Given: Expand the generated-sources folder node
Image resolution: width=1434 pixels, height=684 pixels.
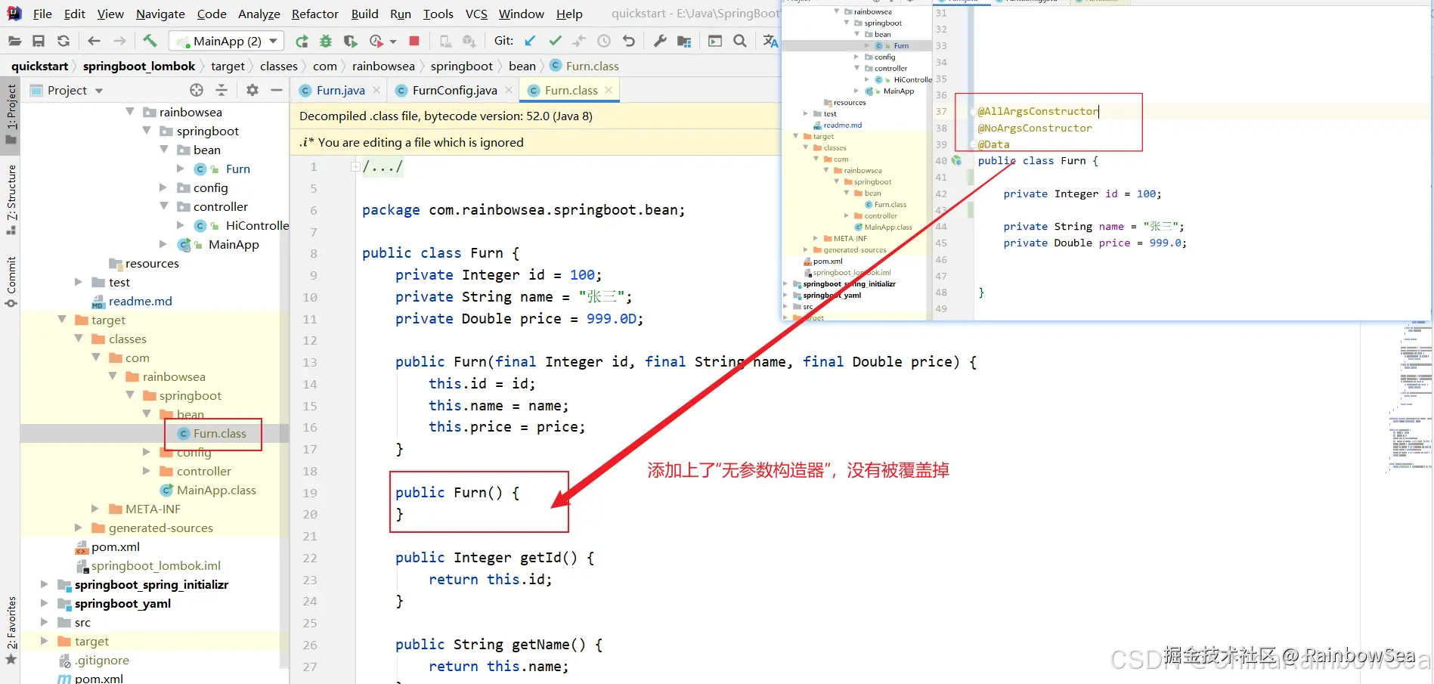Looking at the screenshot, I should tap(79, 528).
